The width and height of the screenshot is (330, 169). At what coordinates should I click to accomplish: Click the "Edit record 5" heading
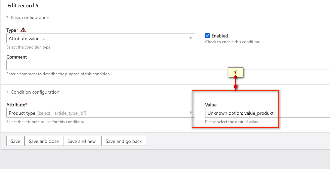(23, 6)
